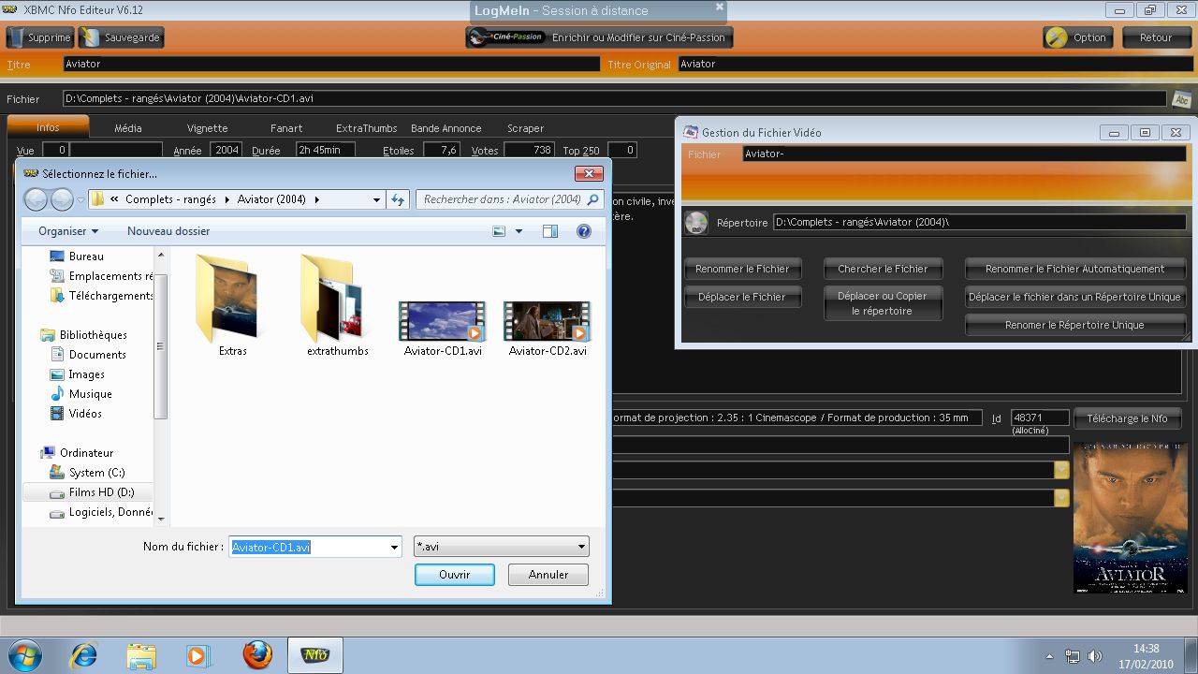Click Nouveau dossier button
The image size is (1198, 674).
pyautogui.click(x=168, y=231)
